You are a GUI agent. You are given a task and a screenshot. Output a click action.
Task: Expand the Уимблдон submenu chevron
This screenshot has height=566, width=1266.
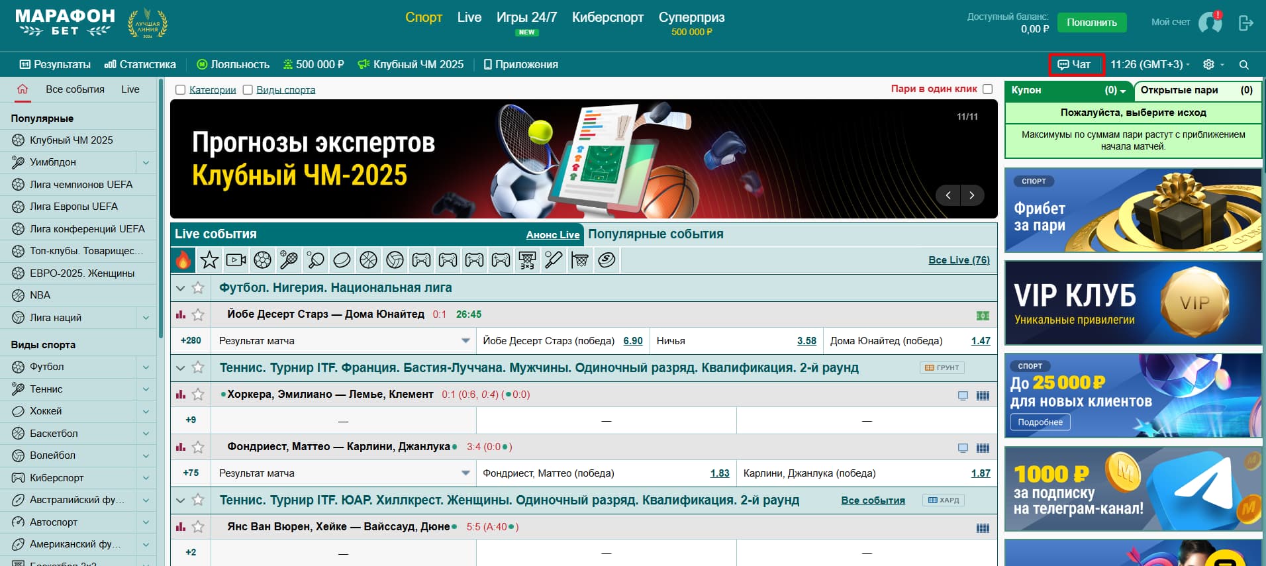[x=146, y=162]
